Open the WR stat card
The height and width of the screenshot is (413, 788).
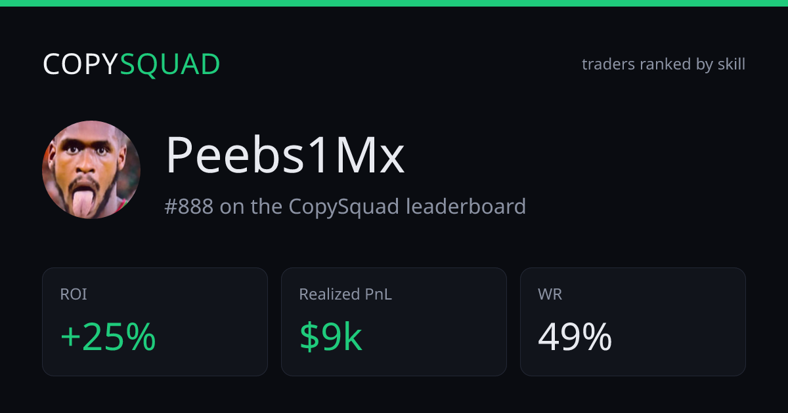(633, 322)
